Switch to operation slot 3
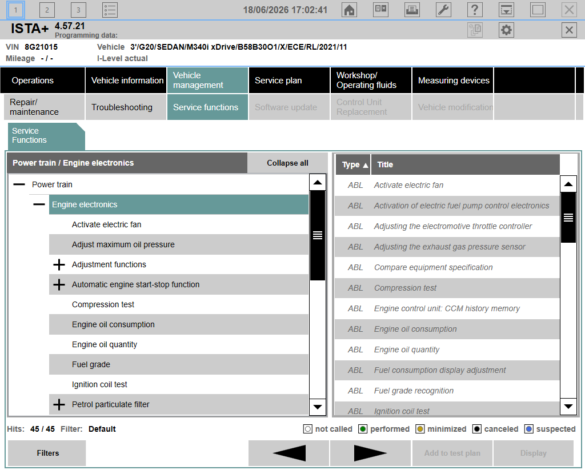585x470 pixels. tap(78, 10)
